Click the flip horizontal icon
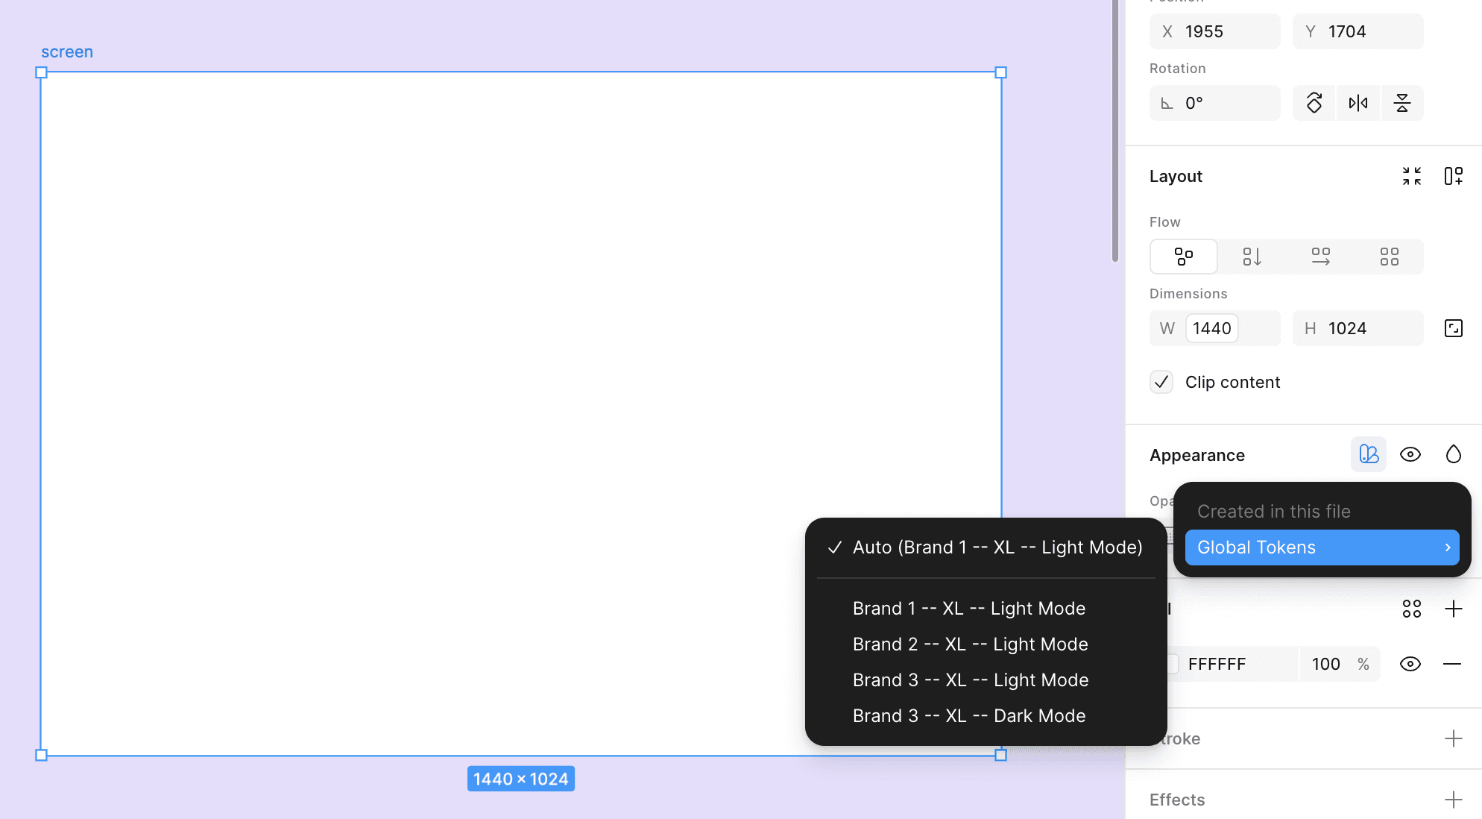Screen dimensions: 1482x819 coord(1358,103)
